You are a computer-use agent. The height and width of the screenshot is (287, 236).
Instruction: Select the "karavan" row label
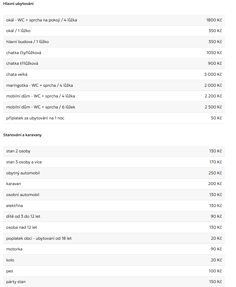click(13, 184)
